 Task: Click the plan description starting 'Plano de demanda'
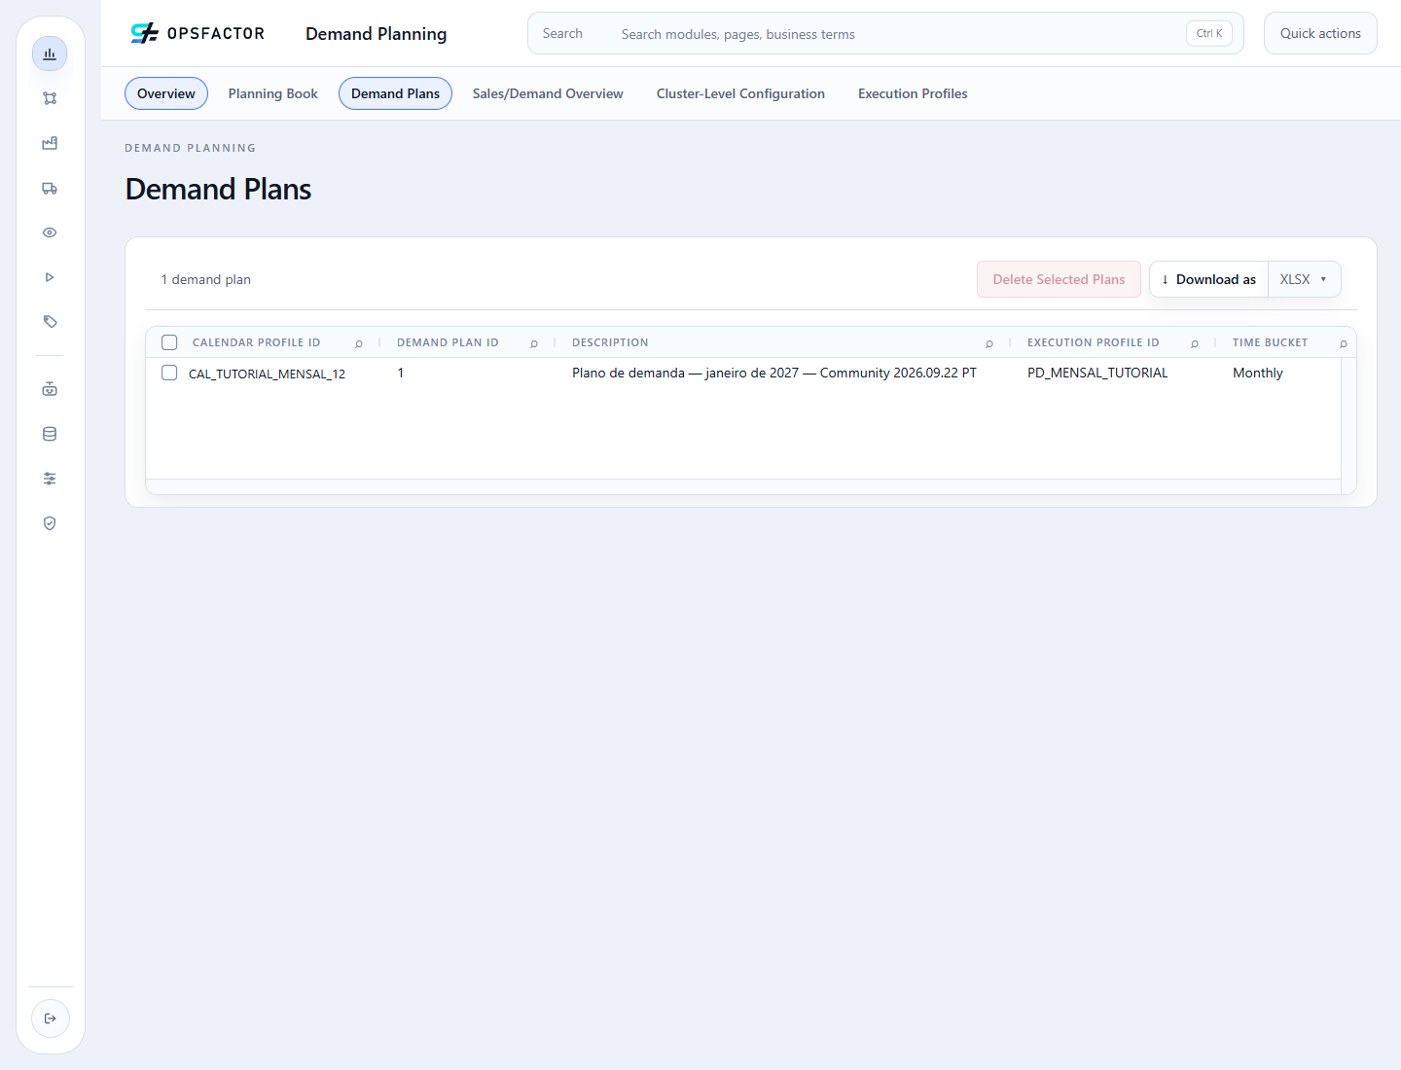click(x=774, y=373)
